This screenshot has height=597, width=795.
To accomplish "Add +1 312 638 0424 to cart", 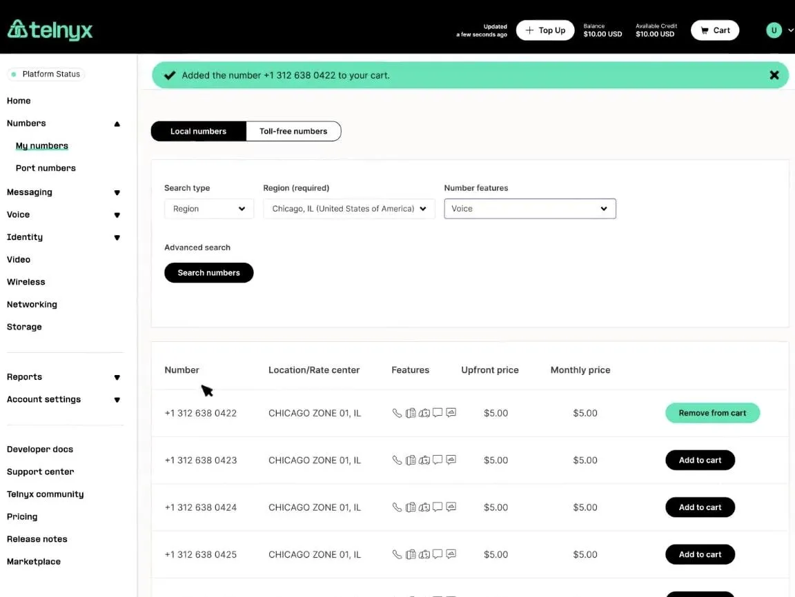I will point(700,507).
